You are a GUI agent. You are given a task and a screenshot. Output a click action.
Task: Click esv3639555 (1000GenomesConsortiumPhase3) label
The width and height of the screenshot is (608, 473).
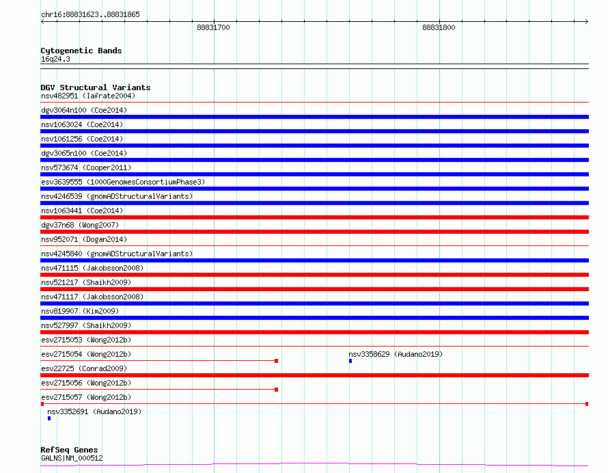(123, 182)
